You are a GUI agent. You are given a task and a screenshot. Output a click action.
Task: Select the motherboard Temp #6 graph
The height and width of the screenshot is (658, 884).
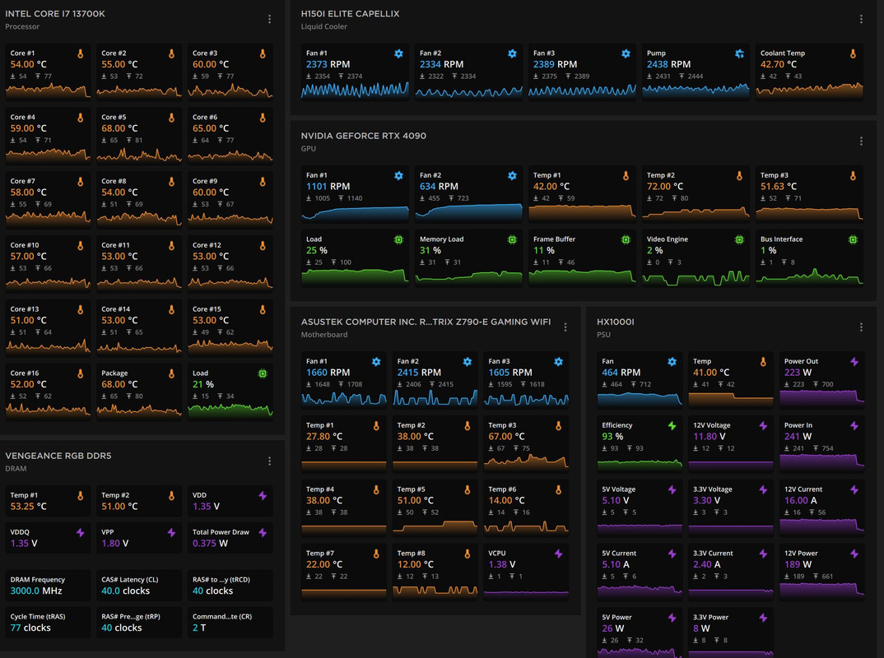point(526,526)
